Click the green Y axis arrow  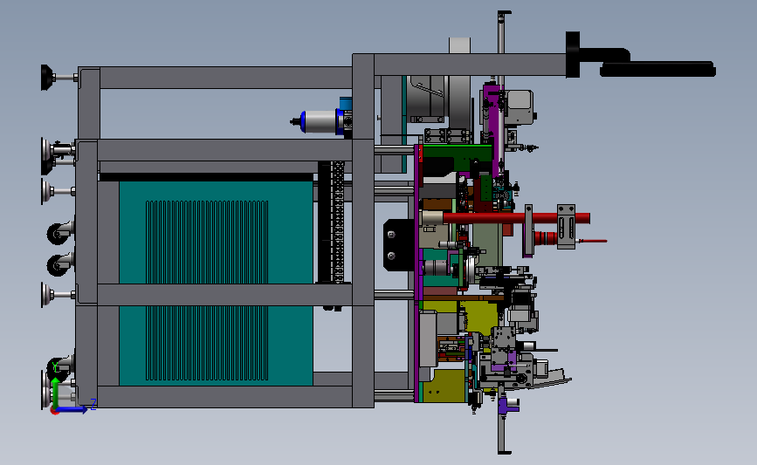[56, 393]
